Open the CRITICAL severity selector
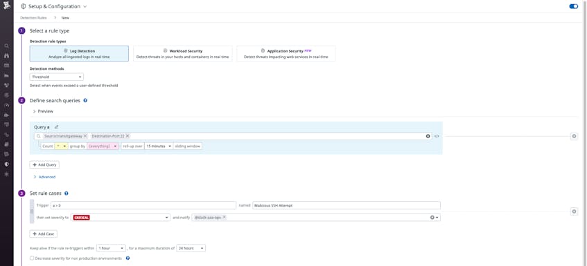Image resolution: width=587 pixels, height=266 pixels. (121, 218)
